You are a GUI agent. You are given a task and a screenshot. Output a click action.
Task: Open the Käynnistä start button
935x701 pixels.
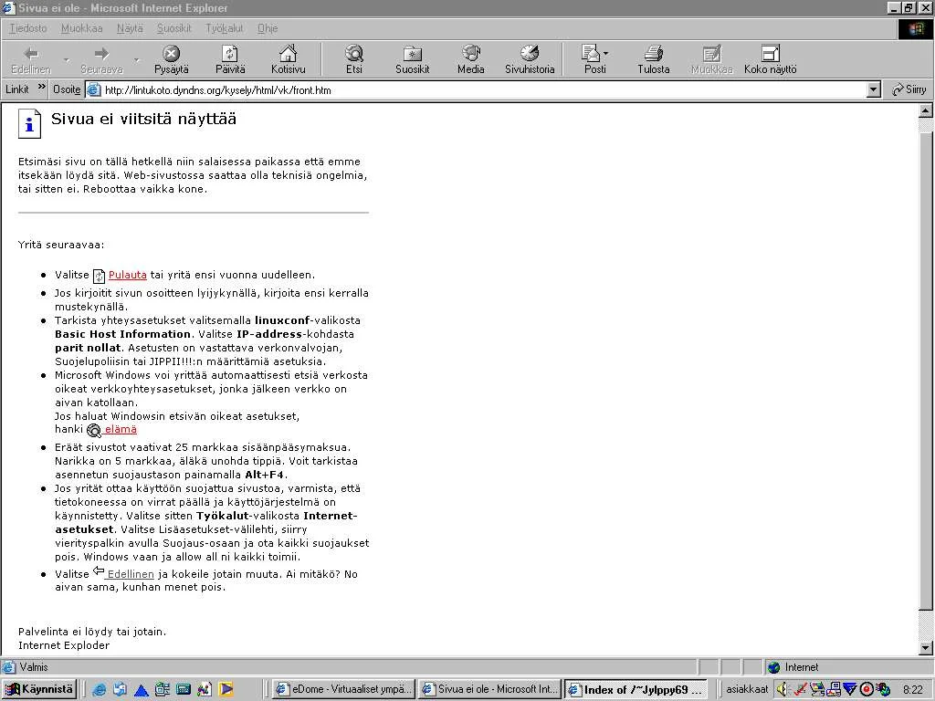(x=39, y=689)
